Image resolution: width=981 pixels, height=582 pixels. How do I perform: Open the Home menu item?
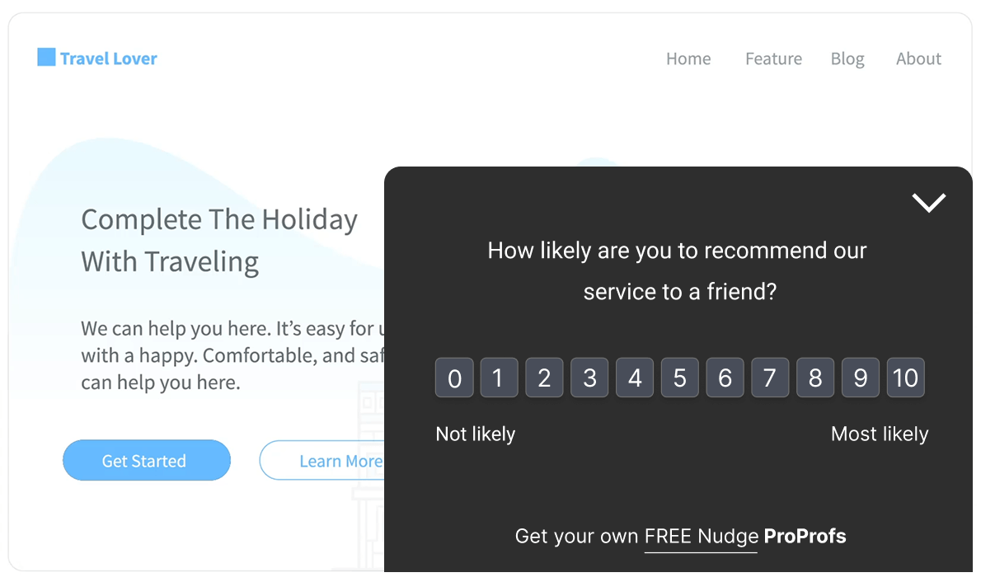point(688,59)
